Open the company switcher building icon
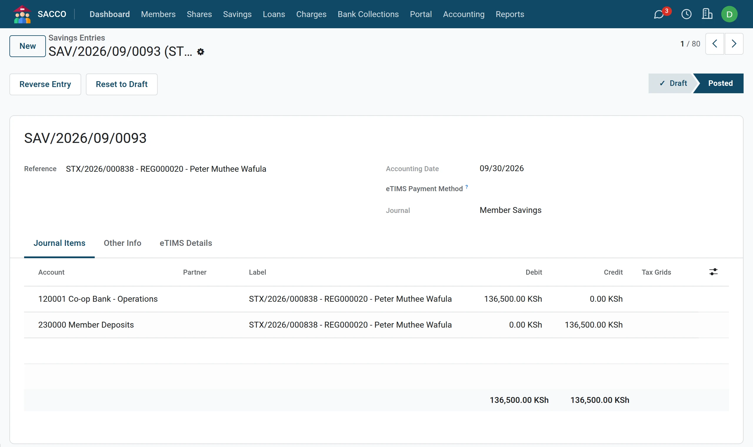The image size is (753, 447). (707, 14)
